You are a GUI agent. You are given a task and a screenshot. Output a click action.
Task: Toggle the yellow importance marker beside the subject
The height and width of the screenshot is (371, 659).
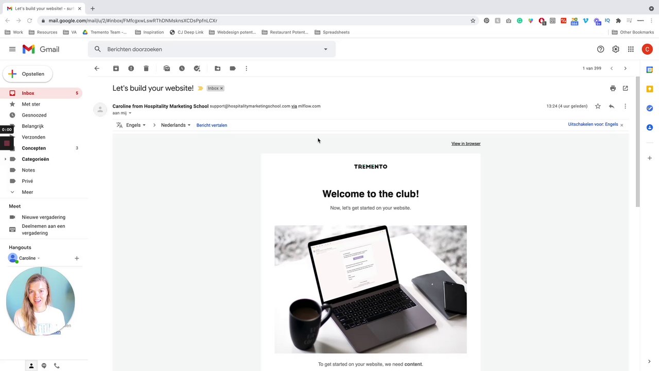point(200,88)
